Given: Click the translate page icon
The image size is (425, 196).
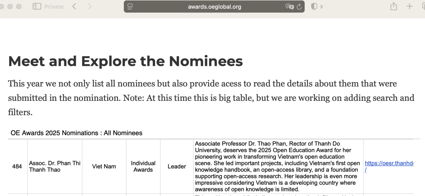Looking at the screenshot, I should coord(289,7).
